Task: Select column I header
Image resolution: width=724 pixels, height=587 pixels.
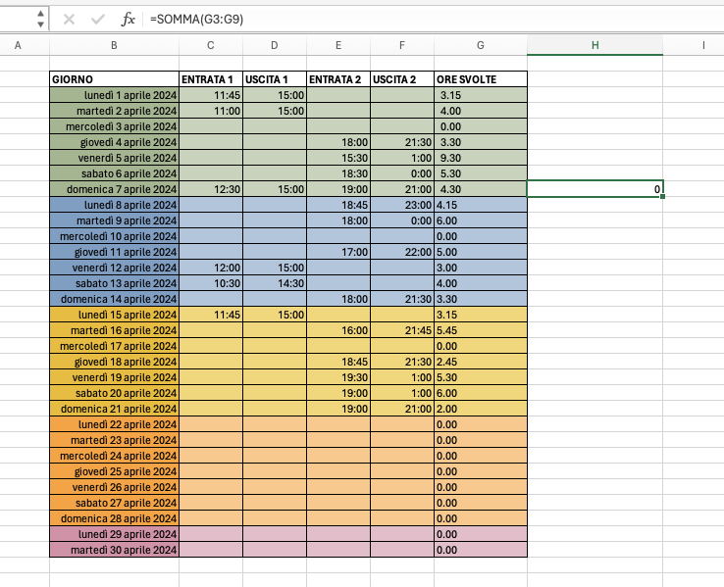Action: point(703,45)
